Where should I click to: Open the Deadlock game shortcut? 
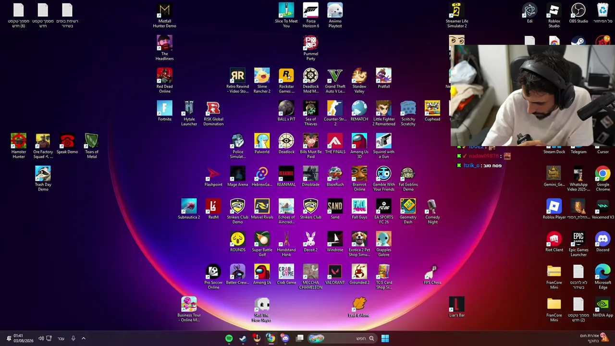tap(286, 144)
